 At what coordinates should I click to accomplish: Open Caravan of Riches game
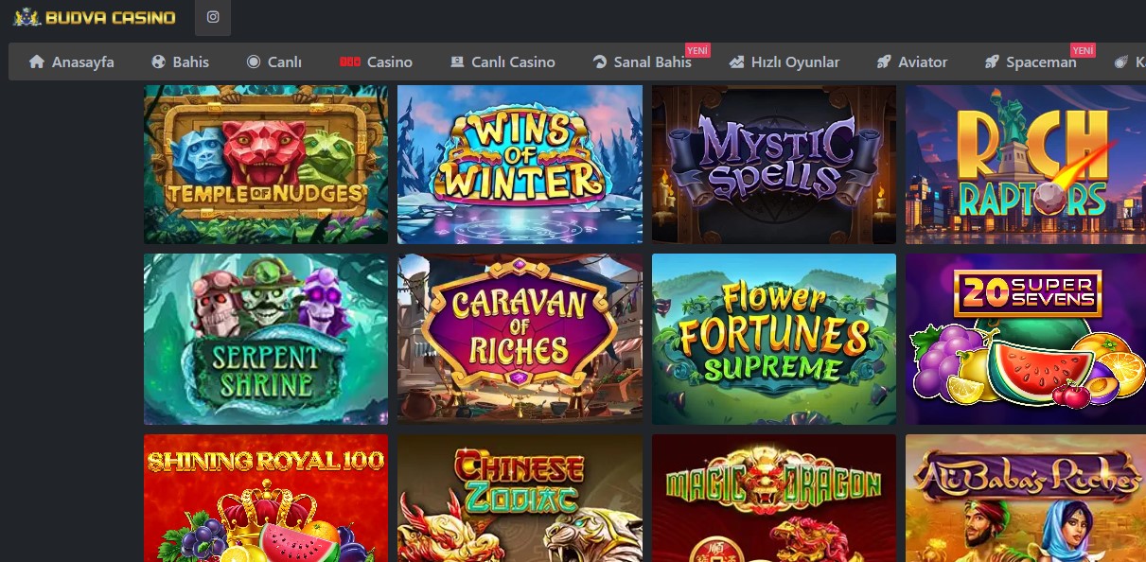520,339
